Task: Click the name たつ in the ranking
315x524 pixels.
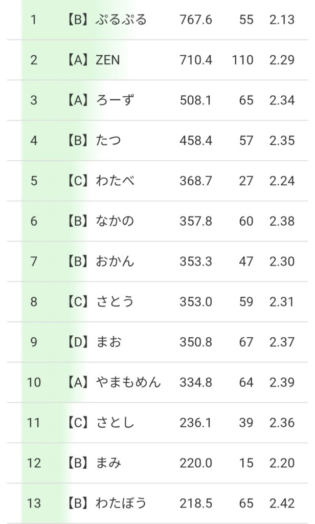Action: tap(108, 141)
